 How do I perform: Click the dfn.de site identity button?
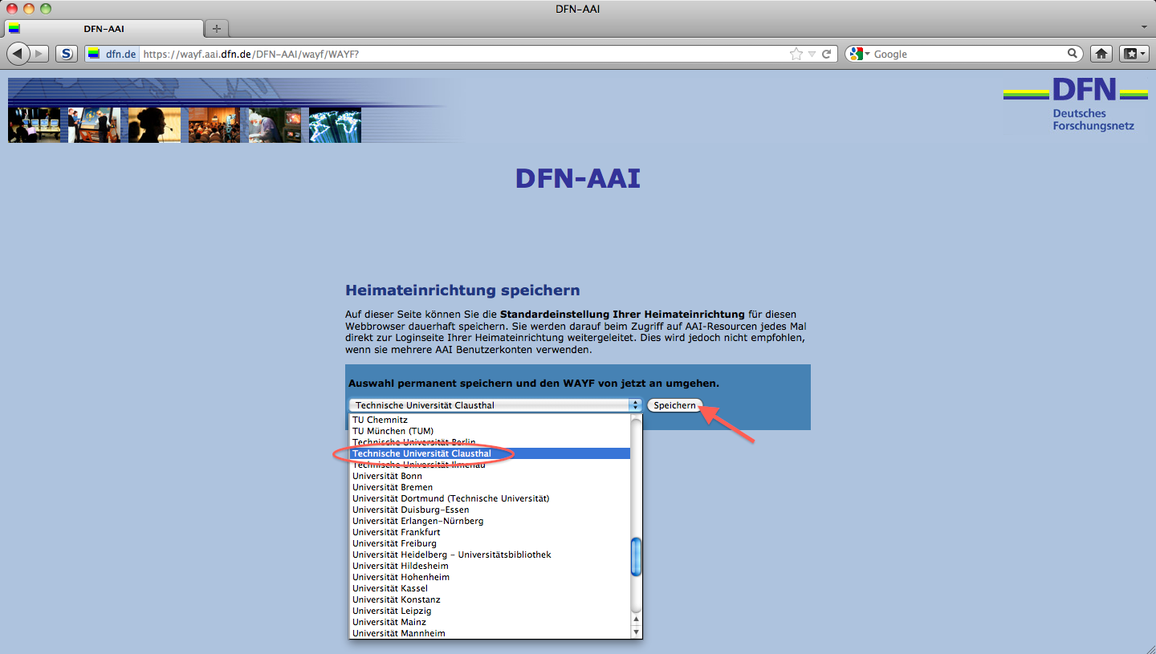pos(113,54)
